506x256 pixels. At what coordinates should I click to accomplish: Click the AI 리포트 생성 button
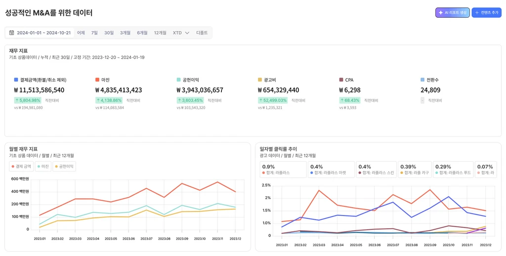[452, 13]
